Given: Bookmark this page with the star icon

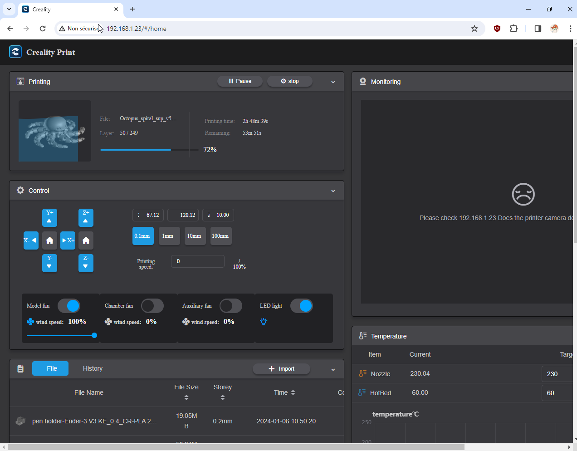Looking at the screenshot, I should (x=474, y=29).
